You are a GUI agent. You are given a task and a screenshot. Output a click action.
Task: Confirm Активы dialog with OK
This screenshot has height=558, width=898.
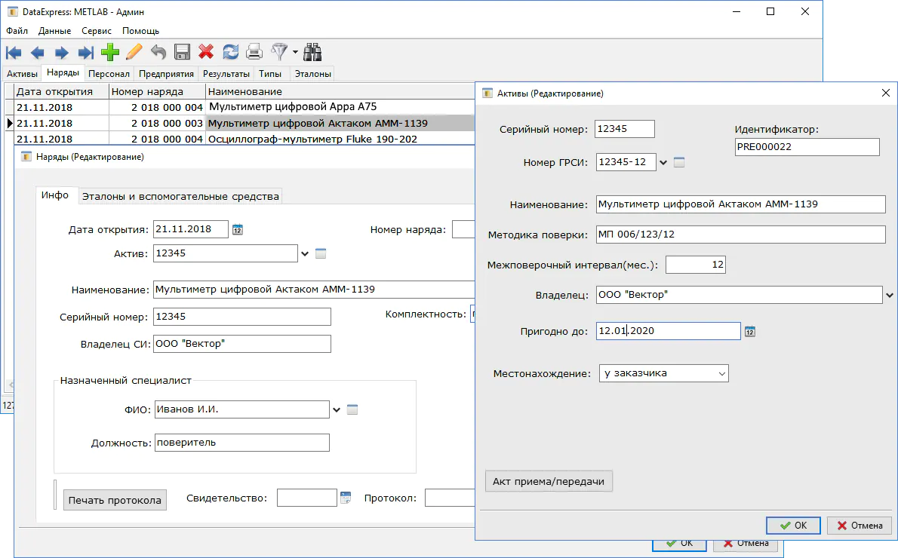tap(793, 526)
